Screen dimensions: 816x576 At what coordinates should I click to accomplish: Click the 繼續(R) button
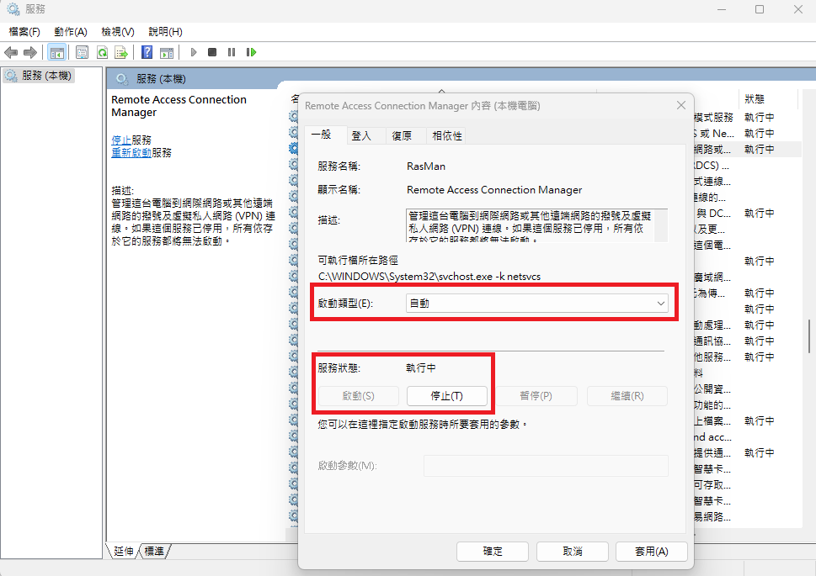click(627, 395)
